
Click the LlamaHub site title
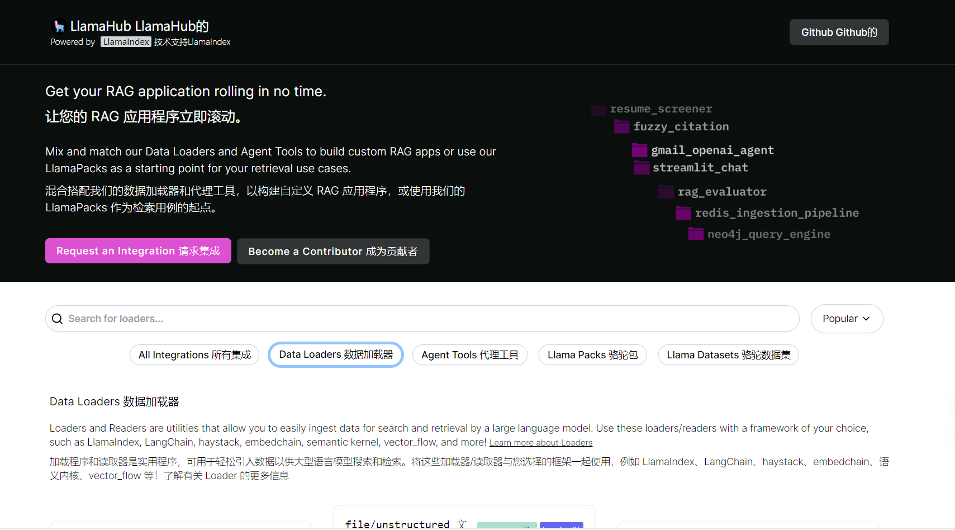[x=140, y=26]
